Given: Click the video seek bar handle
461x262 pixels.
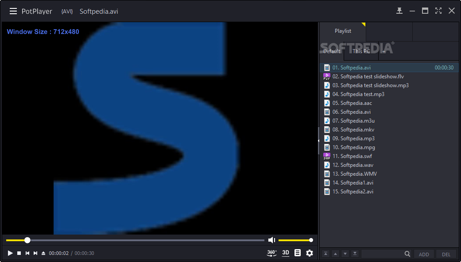Looking at the screenshot, I should coord(27,240).
